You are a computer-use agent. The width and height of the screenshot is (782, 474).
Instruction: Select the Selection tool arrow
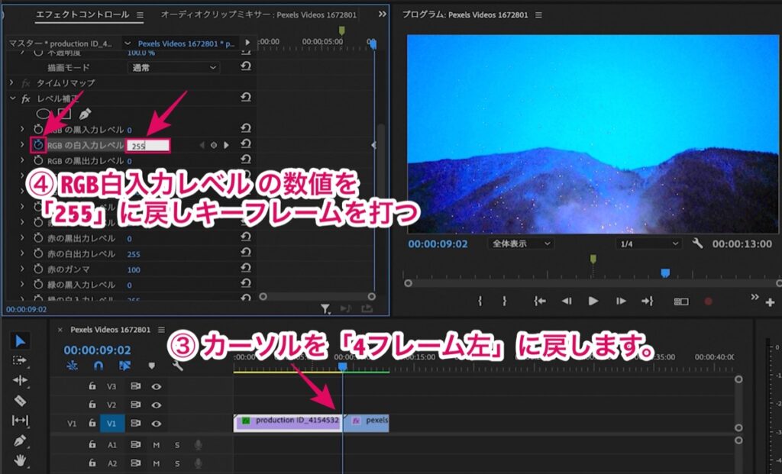tap(20, 341)
